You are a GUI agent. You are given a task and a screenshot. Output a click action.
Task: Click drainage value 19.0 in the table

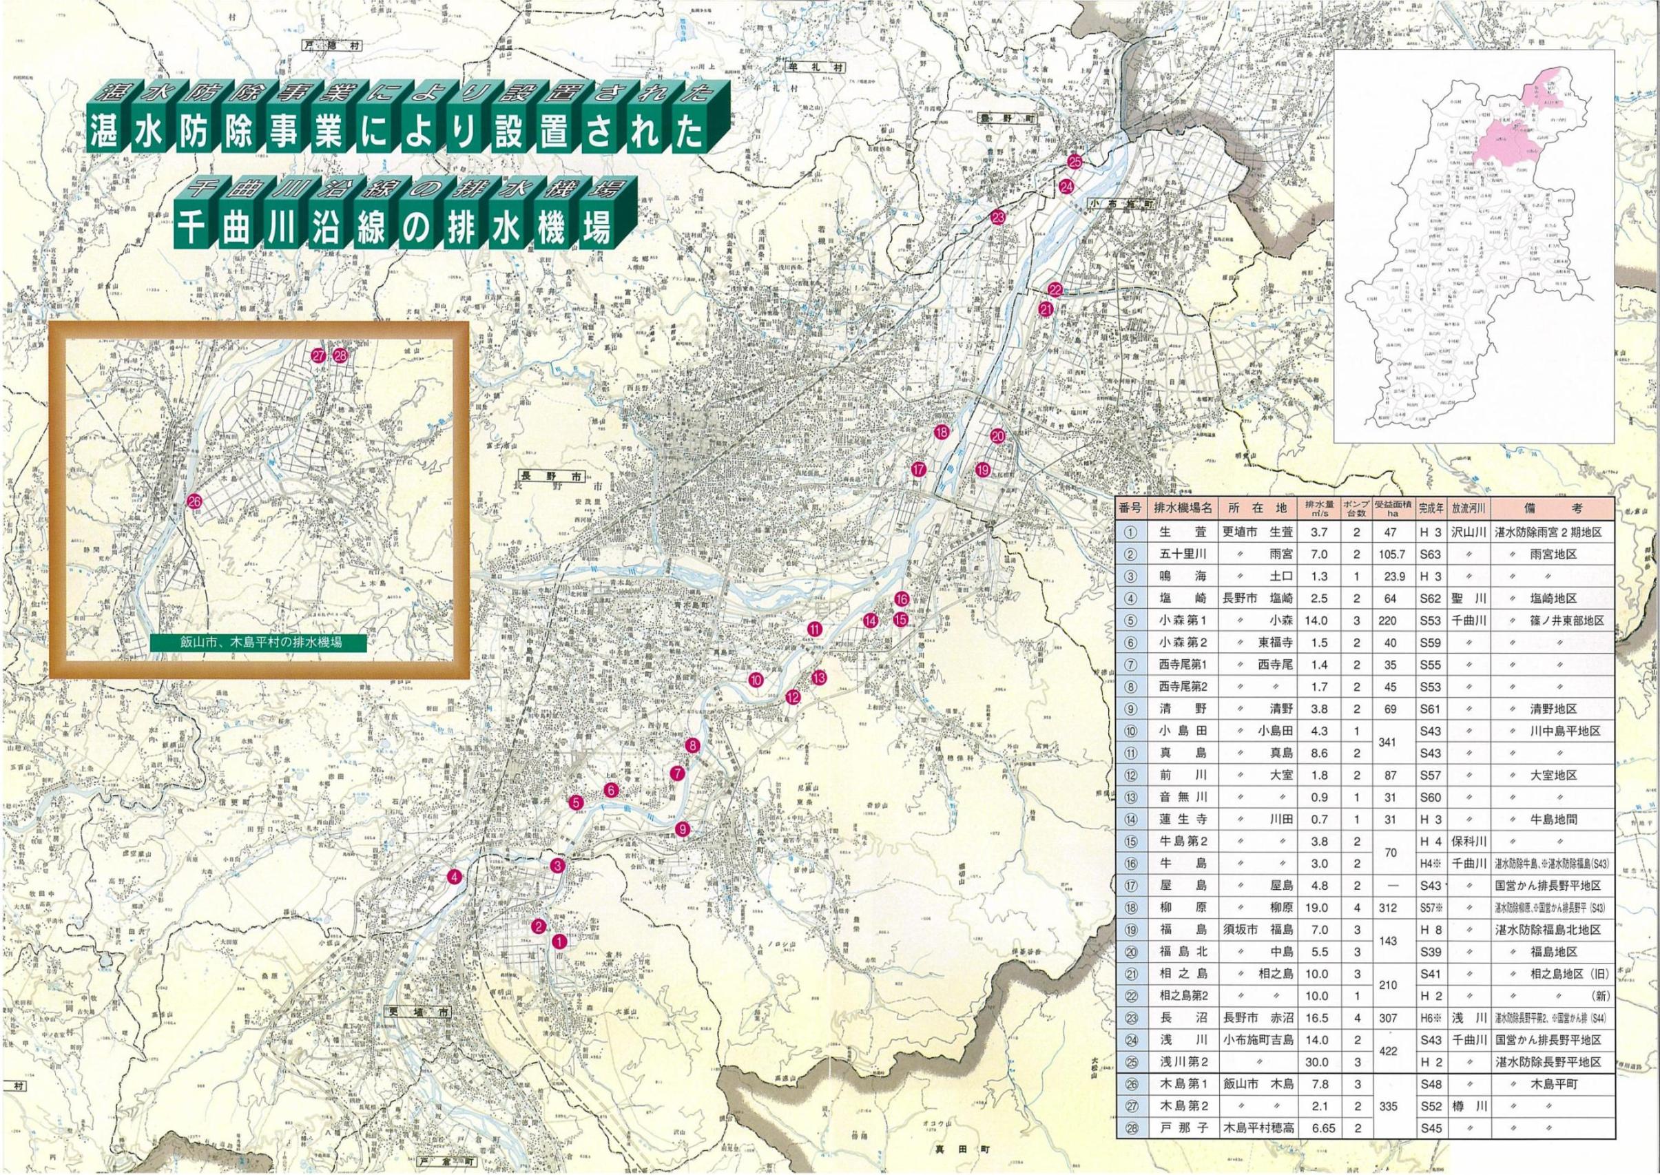pyautogui.click(x=1317, y=909)
